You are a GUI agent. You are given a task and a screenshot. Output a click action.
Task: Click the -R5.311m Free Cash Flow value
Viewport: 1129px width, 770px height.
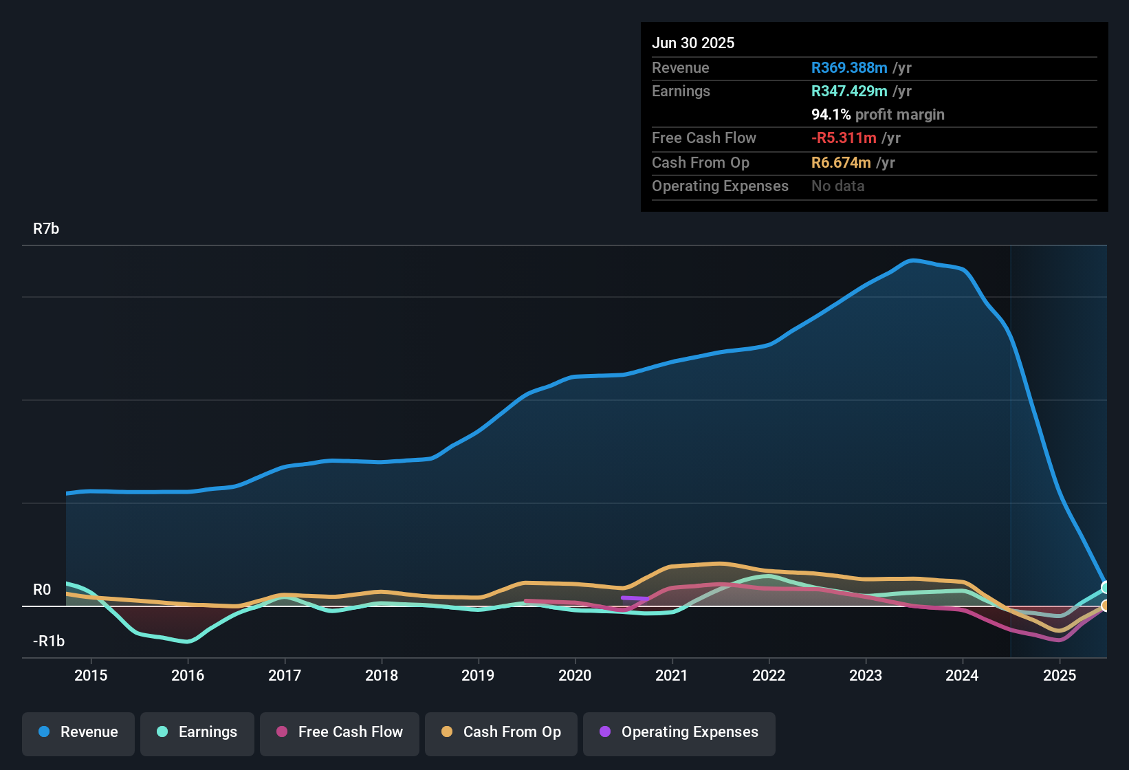[x=844, y=137]
